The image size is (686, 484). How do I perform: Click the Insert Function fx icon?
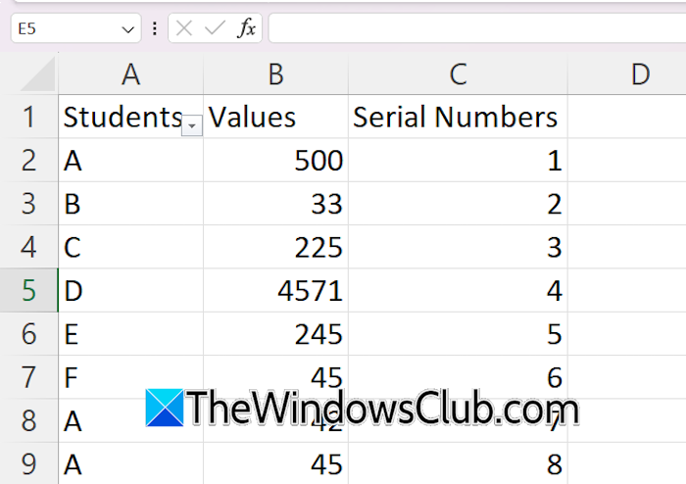click(x=247, y=28)
